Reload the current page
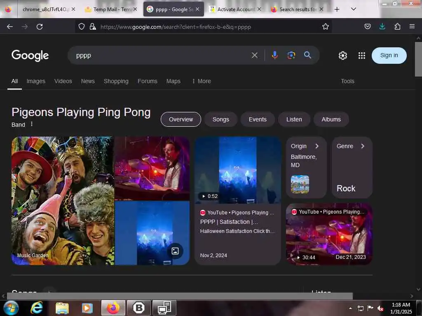 (40, 27)
